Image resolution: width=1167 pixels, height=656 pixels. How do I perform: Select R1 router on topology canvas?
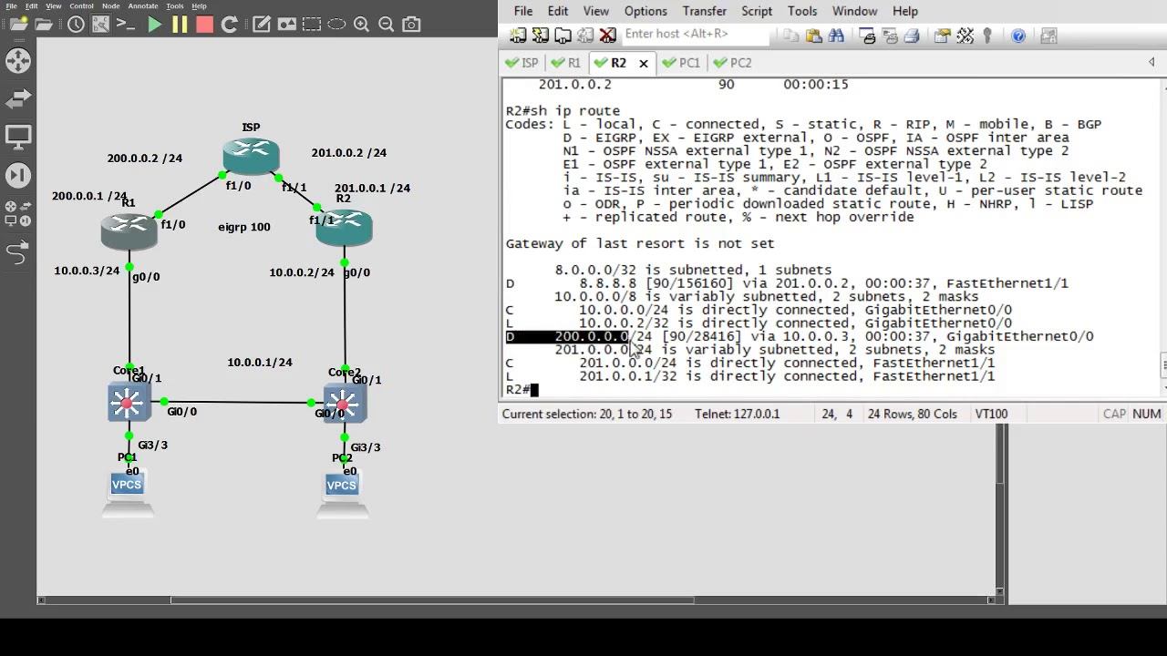click(129, 231)
